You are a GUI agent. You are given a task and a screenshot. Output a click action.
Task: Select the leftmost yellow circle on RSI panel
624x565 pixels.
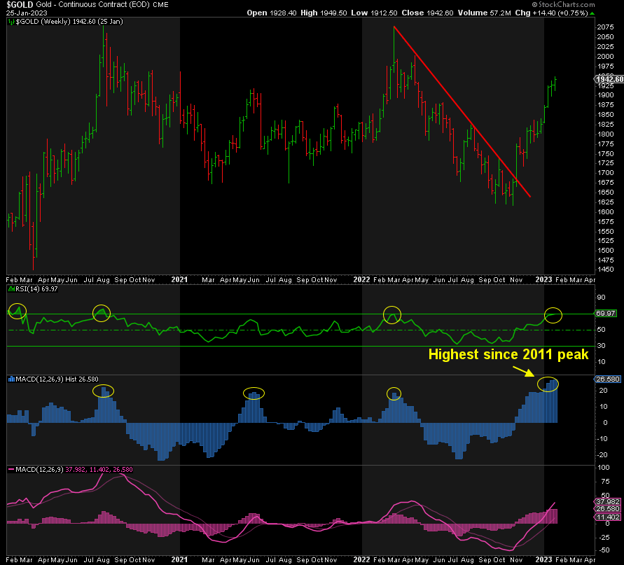[17, 311]
